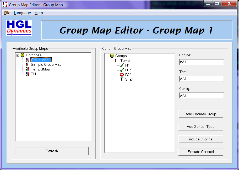Click the HGL Dynamics logo
The width and height of the screenshot is (239, 170).
tap(19, 28)
